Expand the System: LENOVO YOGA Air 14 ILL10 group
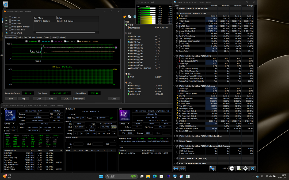This screenshot has height=180, width=289. click(174, 9)
